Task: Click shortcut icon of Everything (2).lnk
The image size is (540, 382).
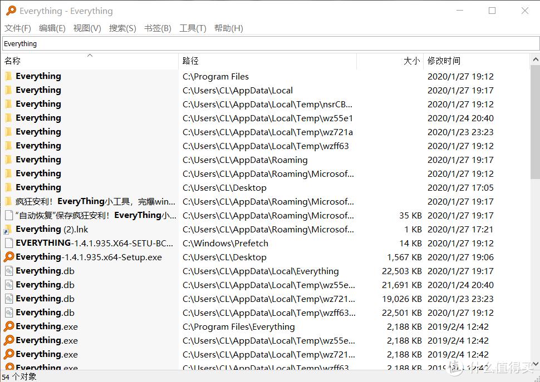Action: coord(8,229)
